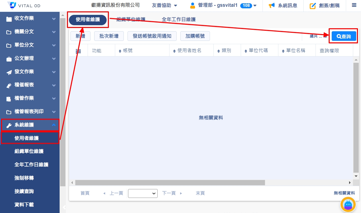Open the page number dropdown
This screenshot has height=213, width=361.
(143, 193)
